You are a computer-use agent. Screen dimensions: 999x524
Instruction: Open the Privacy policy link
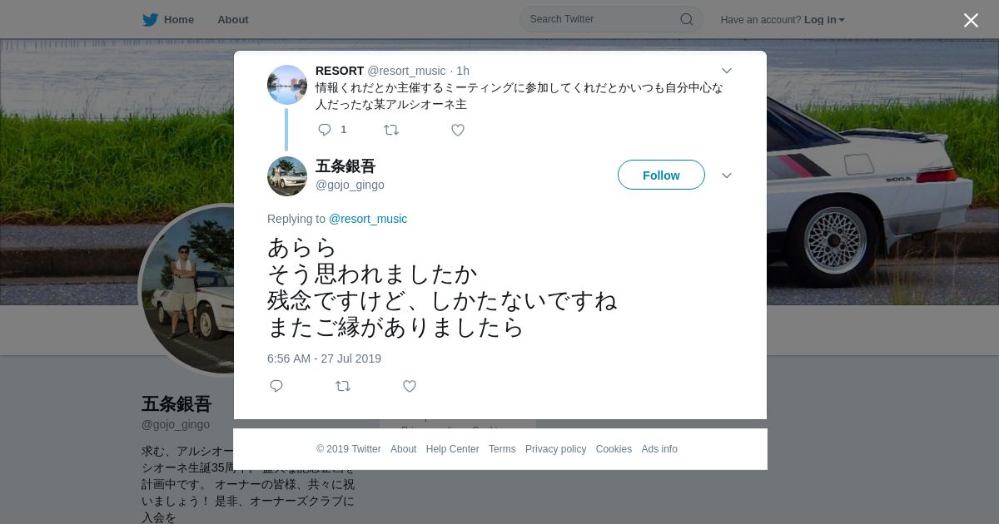pos(555,449)
